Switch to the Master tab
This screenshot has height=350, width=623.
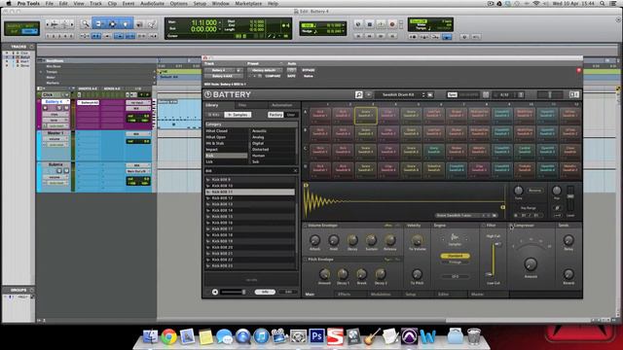coord(478,295)
